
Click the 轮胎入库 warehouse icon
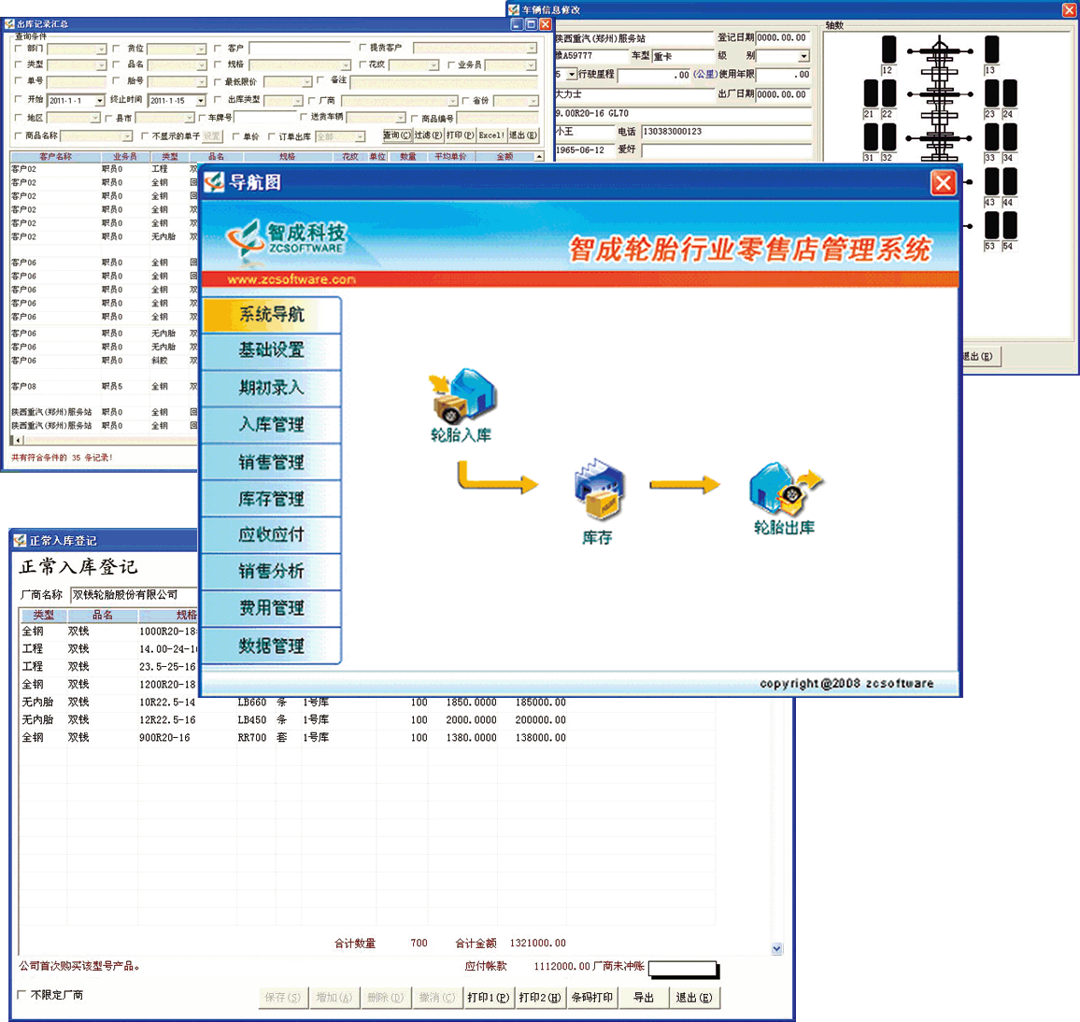pyautogui.click(x=462, y=395)
